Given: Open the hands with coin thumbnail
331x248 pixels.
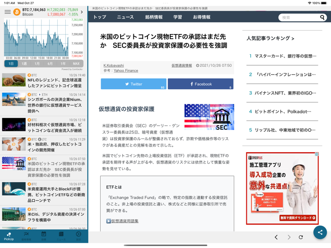Looking at the screenshot, I should (14, 144).
